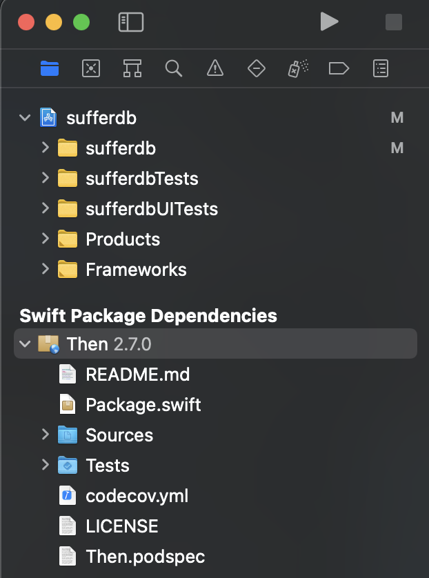The image size is (429, 578).
Task: Open the Debug navigator spray icon
Action: point(298,68)
